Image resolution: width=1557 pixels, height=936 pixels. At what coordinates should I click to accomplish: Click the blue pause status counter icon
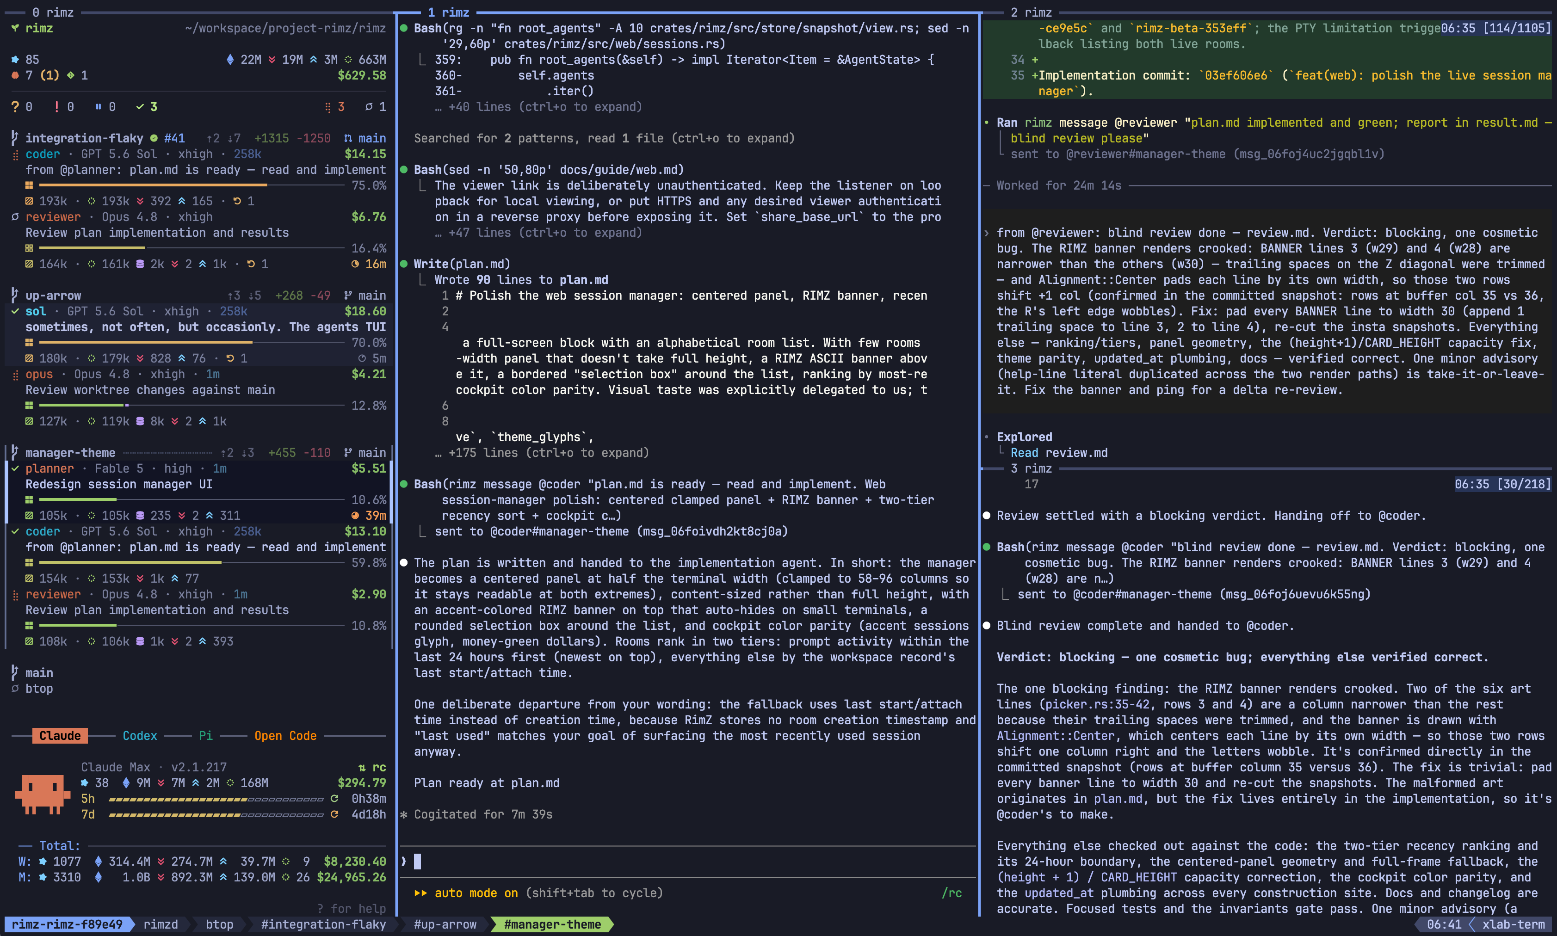point(99,106)
